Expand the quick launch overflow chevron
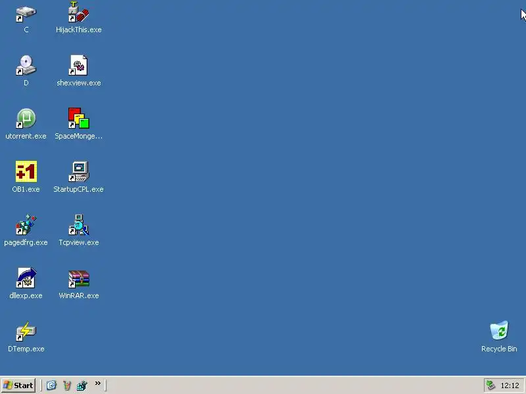Viewport: 526px width, 394px height. [97, 383]
